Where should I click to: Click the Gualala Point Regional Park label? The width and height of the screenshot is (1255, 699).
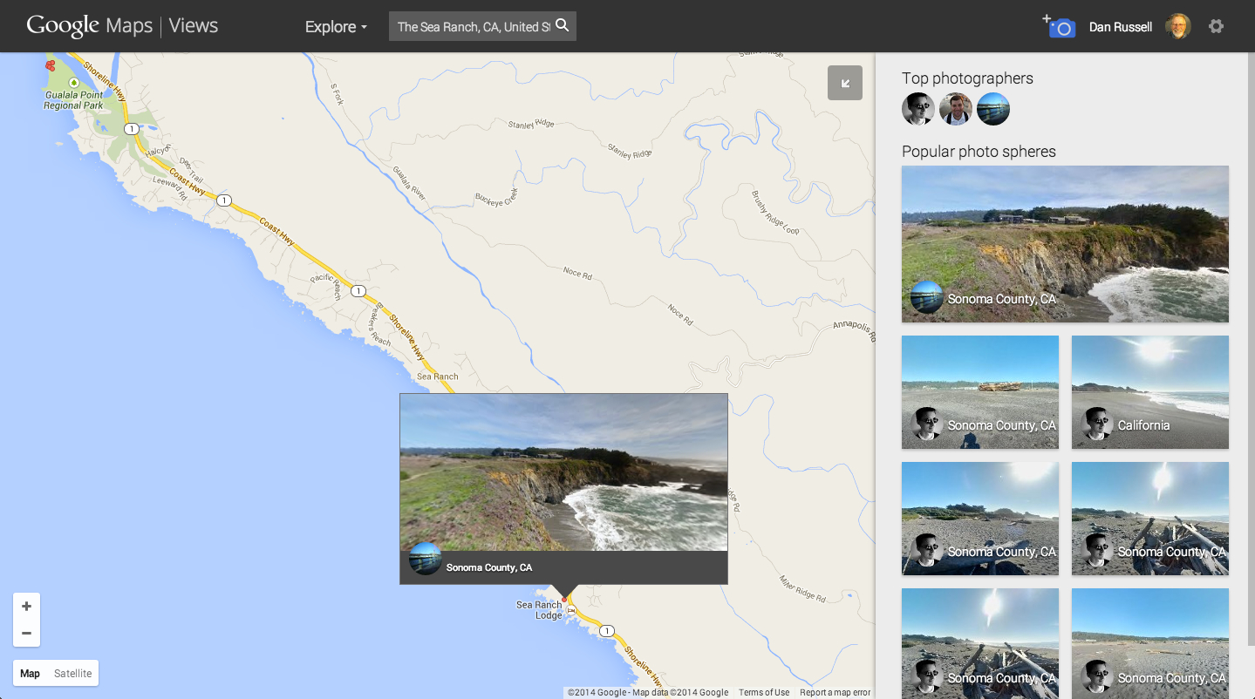(x=74, y=100)
